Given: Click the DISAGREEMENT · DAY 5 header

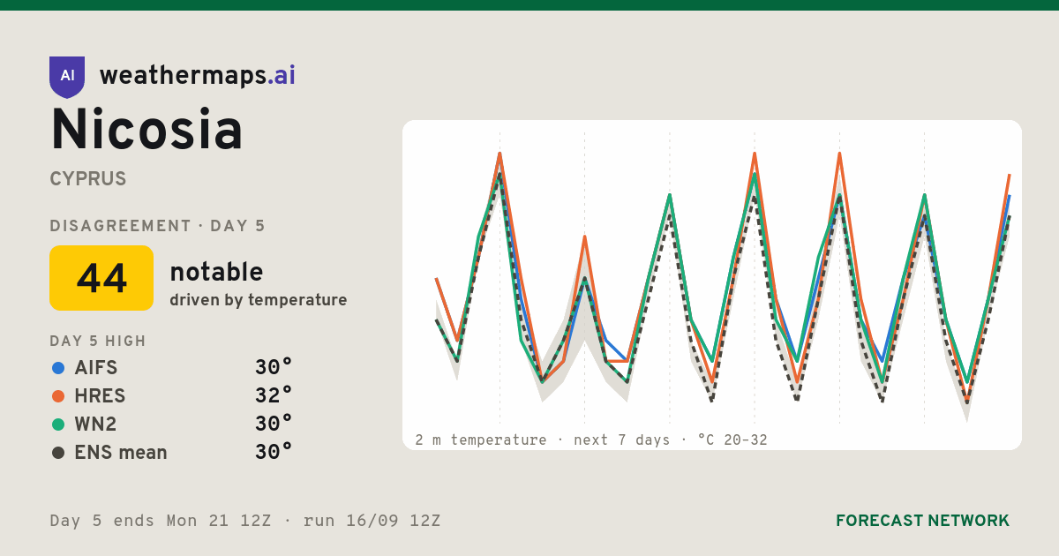Looking at the screenshot, I should 157,226.
